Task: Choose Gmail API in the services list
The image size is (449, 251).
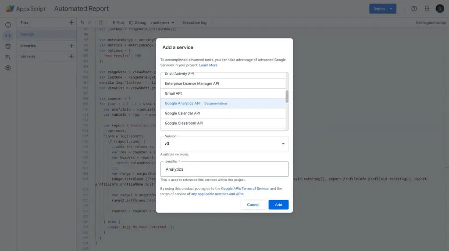Action: (x=173, y=93)
